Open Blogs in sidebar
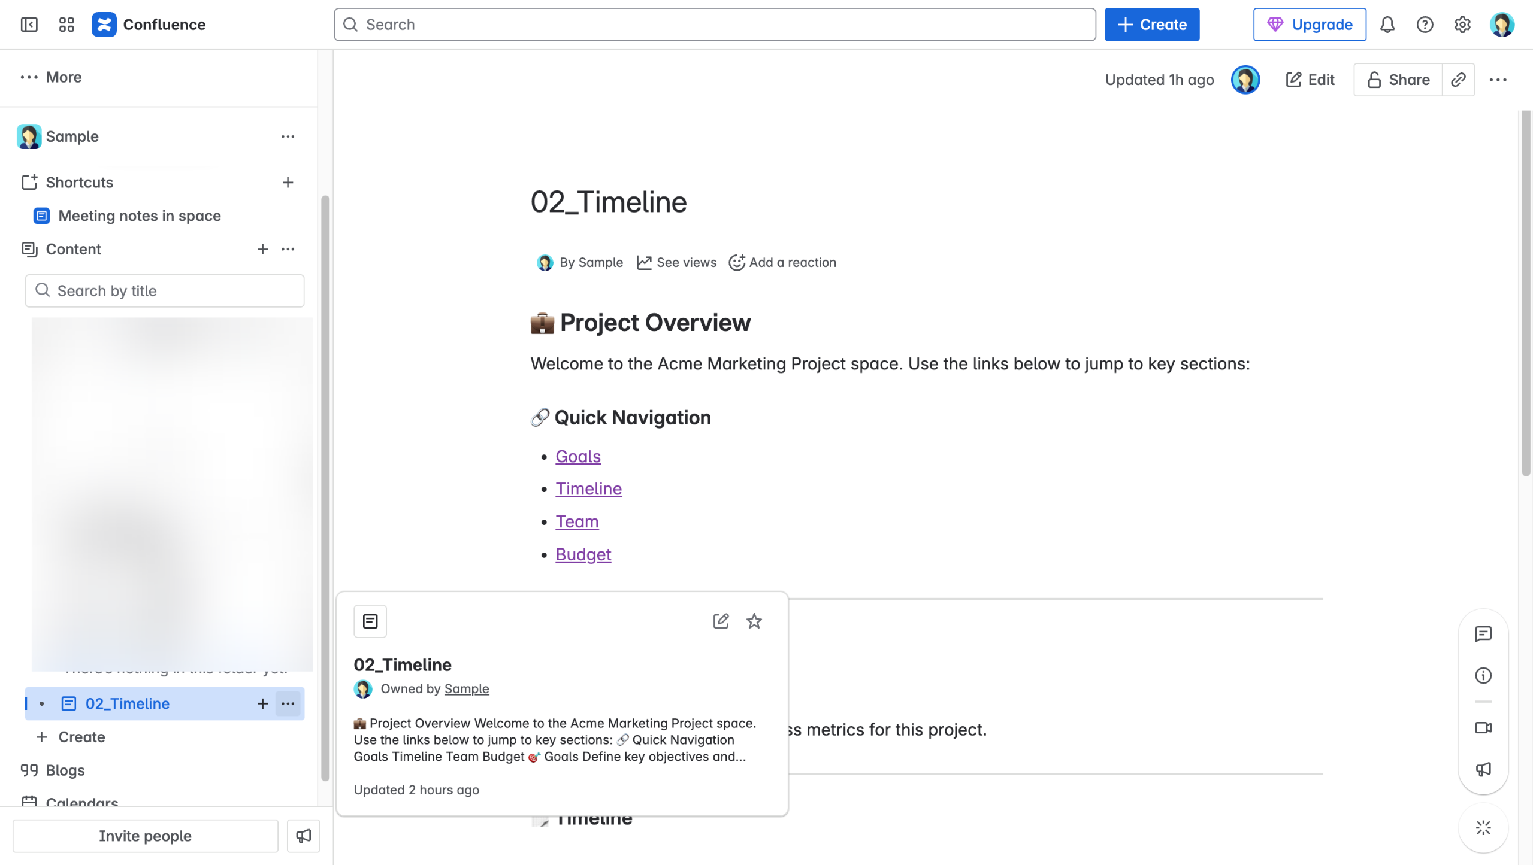1533x865 pixels. [65, 770]
